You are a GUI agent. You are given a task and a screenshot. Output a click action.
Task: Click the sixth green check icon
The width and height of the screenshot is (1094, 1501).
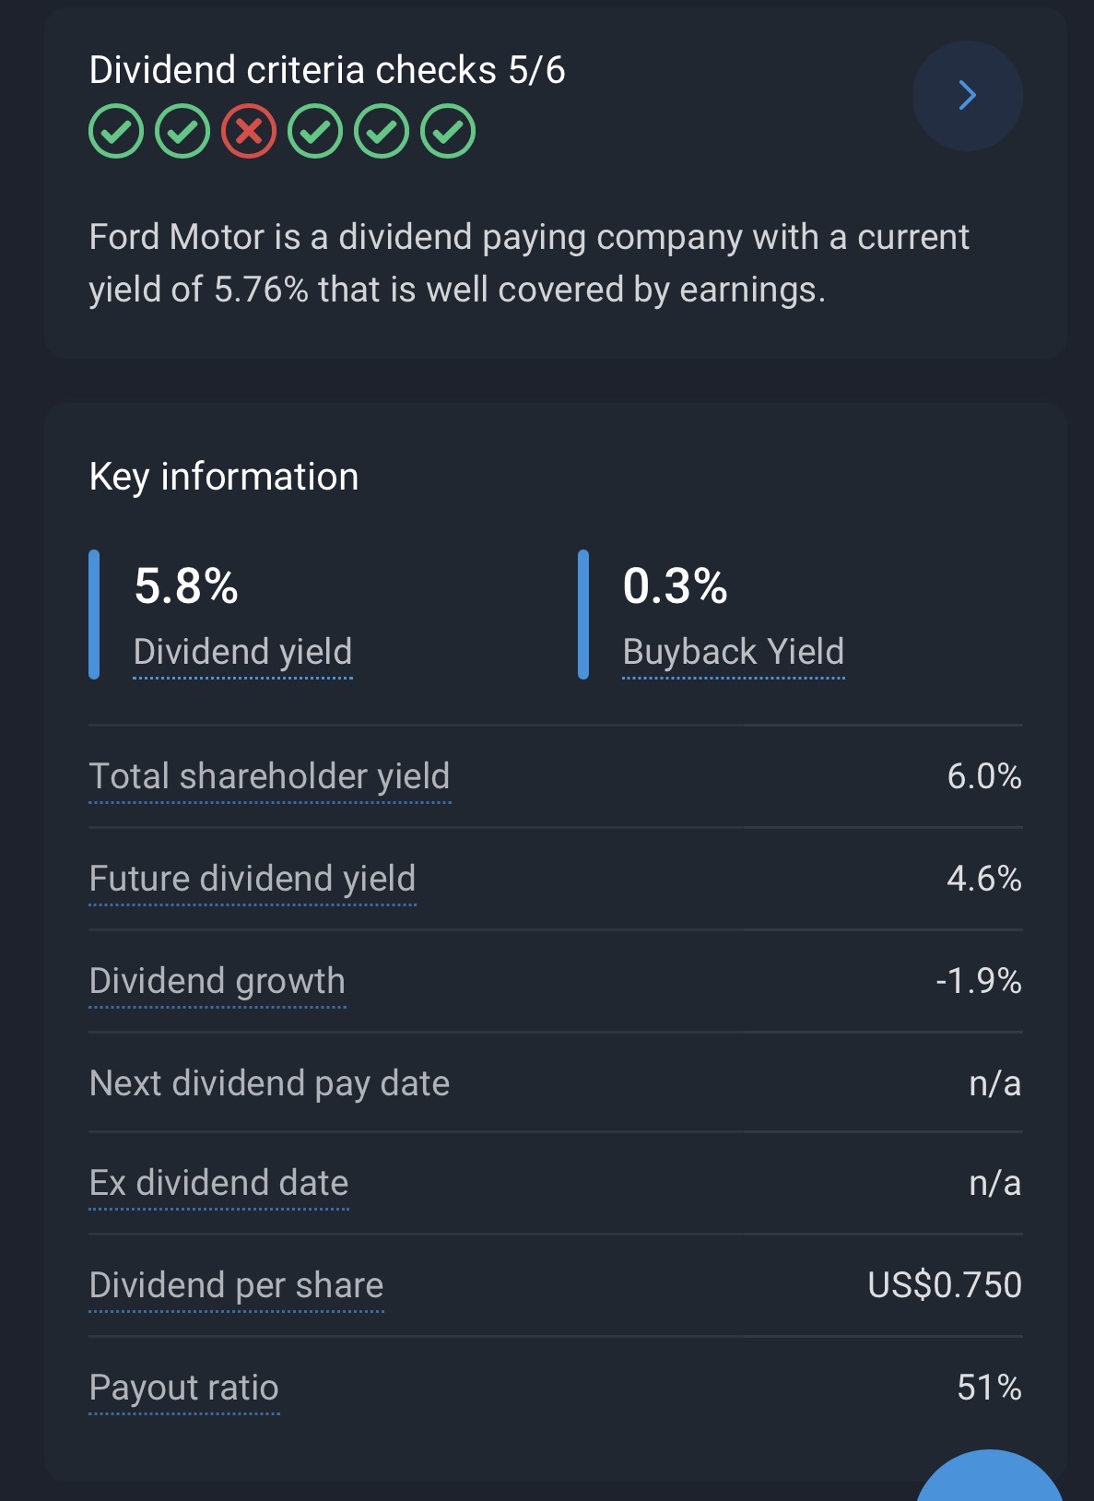[448, 132]
